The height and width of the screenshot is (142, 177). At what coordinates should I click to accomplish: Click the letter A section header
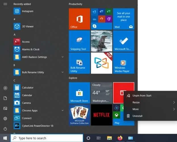point(14,35)
